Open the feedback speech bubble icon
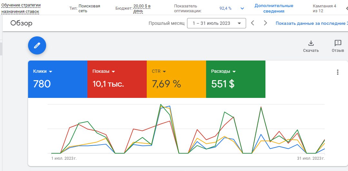The width and height of the screenshot is (348, 171). (x=338, y=43)
